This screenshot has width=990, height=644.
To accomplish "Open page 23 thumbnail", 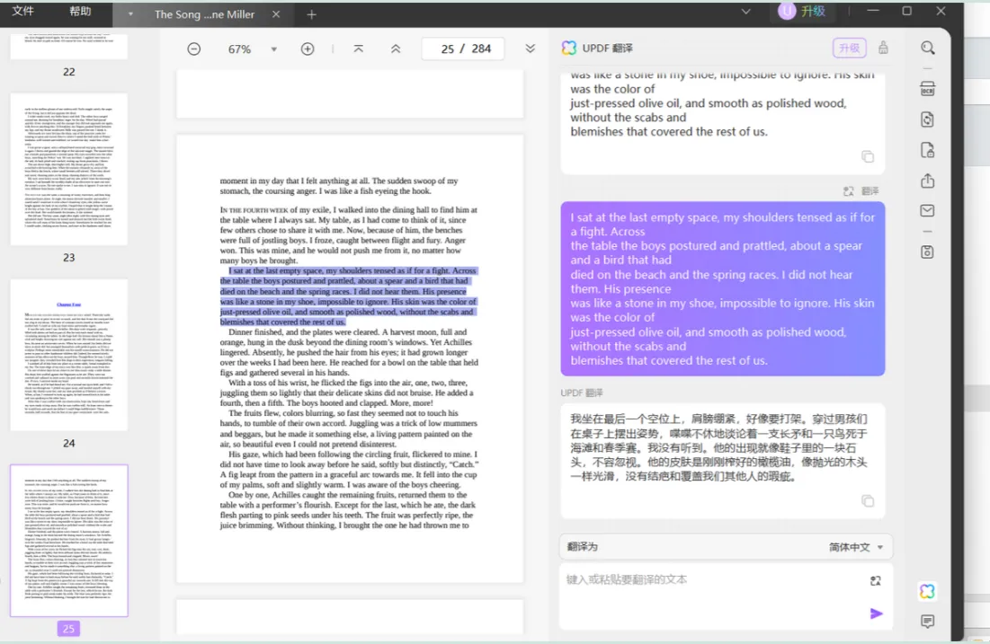I will pyautogui.click(x=69, y=169).
